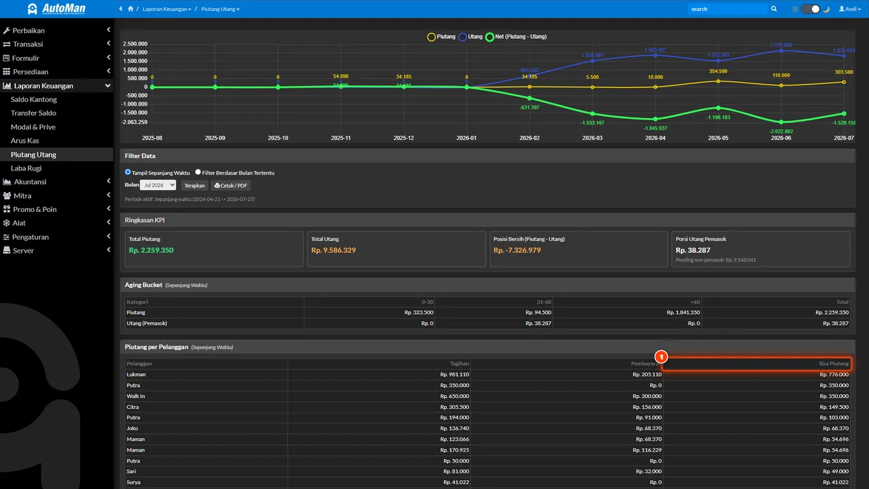Select Tampil Sepanjang Waktu radio option

click(x=128, y=173)
